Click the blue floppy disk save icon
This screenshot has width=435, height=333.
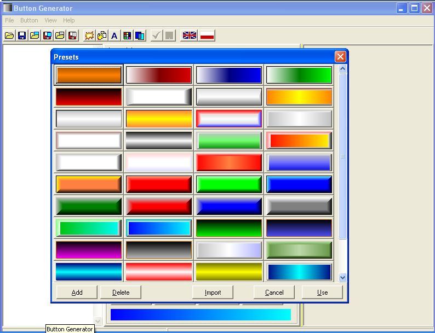(x=22, y=36)
